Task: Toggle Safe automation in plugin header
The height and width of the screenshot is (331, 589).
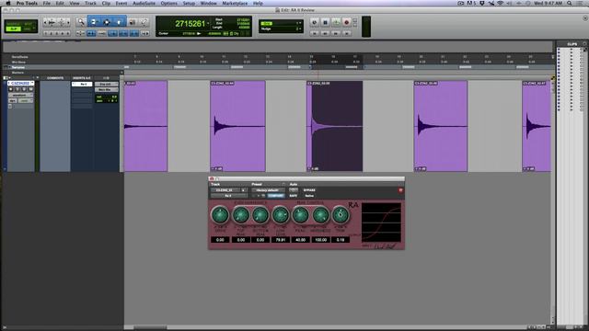Action: (x=294, y=196)
